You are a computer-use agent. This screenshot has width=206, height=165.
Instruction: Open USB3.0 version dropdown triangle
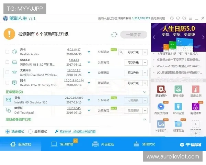[x=89, y=62]
